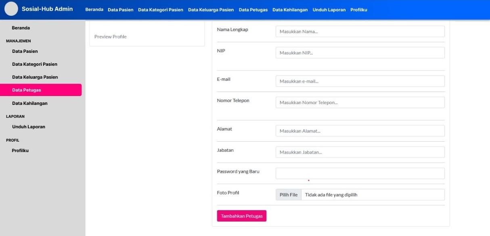Click the Nomor Telepon input box
Screen dimensions: 490x236
point(360,102)
